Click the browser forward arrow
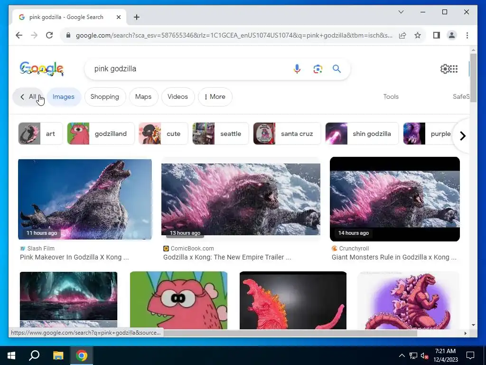The height and width of the screenshot is (365, 486). point(34,35)
